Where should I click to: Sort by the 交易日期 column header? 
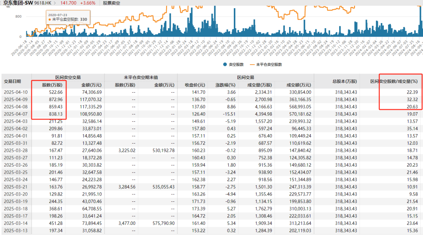pyautogui.click(x=13, y=81)
